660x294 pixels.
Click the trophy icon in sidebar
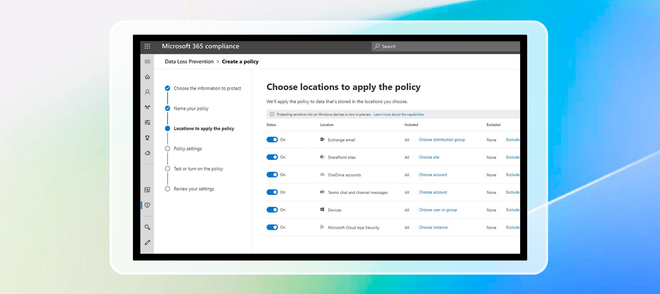point(147,138)
